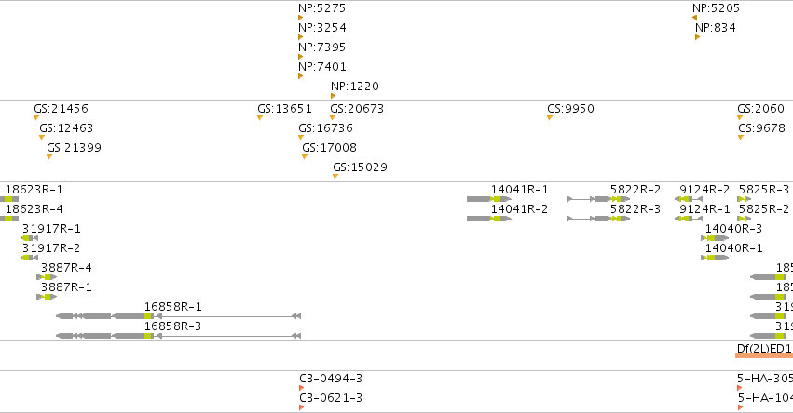Click the 5822R-3 transcript label

[x=636, y=209]
